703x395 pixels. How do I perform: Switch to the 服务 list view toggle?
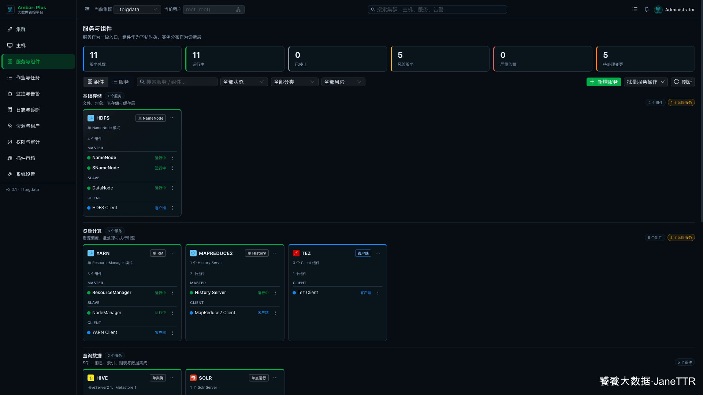click(121, 82)
